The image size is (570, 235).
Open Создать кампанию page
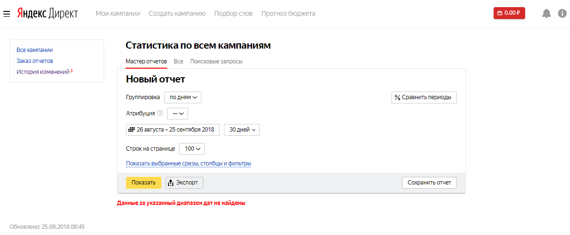pos(177,13)
